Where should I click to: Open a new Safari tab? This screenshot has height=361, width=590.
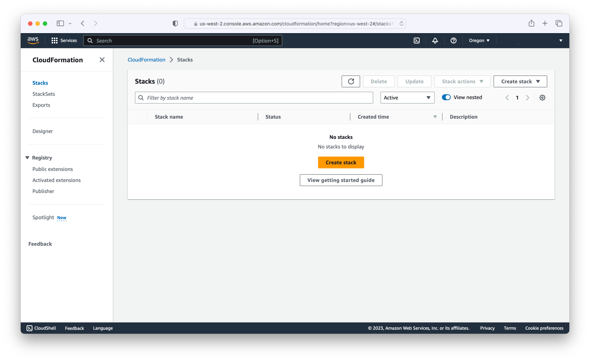(545, 23)
